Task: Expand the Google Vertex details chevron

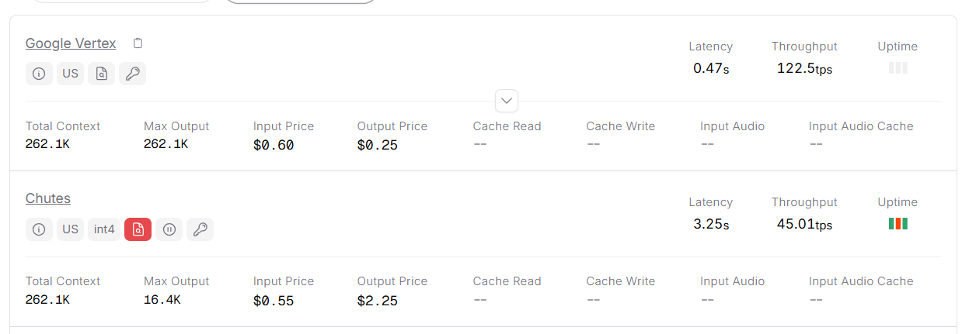Action: click(x=507, y=101)
